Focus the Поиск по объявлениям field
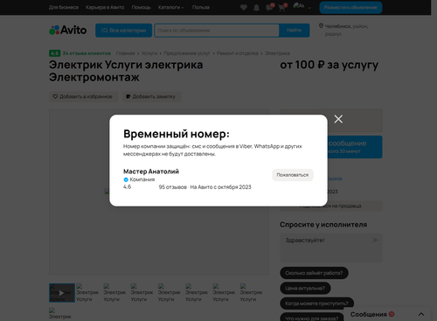The height and width of the screenshot is (321, 437). pyautogui.click(x=217, y=31)
